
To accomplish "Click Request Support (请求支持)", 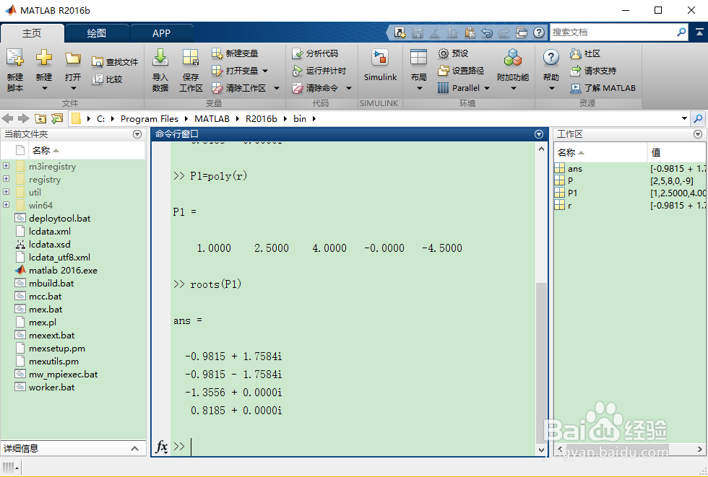I will click(x=593, y=71).
